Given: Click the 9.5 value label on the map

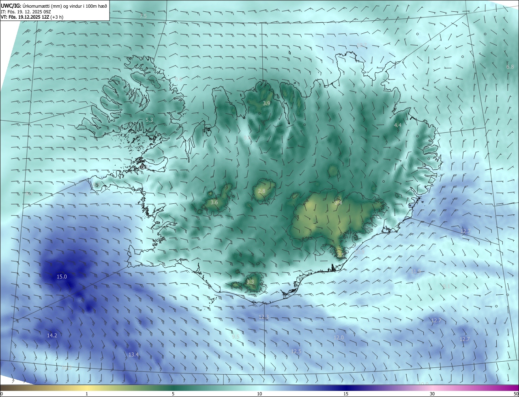Looking at the screenshot, I should pos(236,337).
